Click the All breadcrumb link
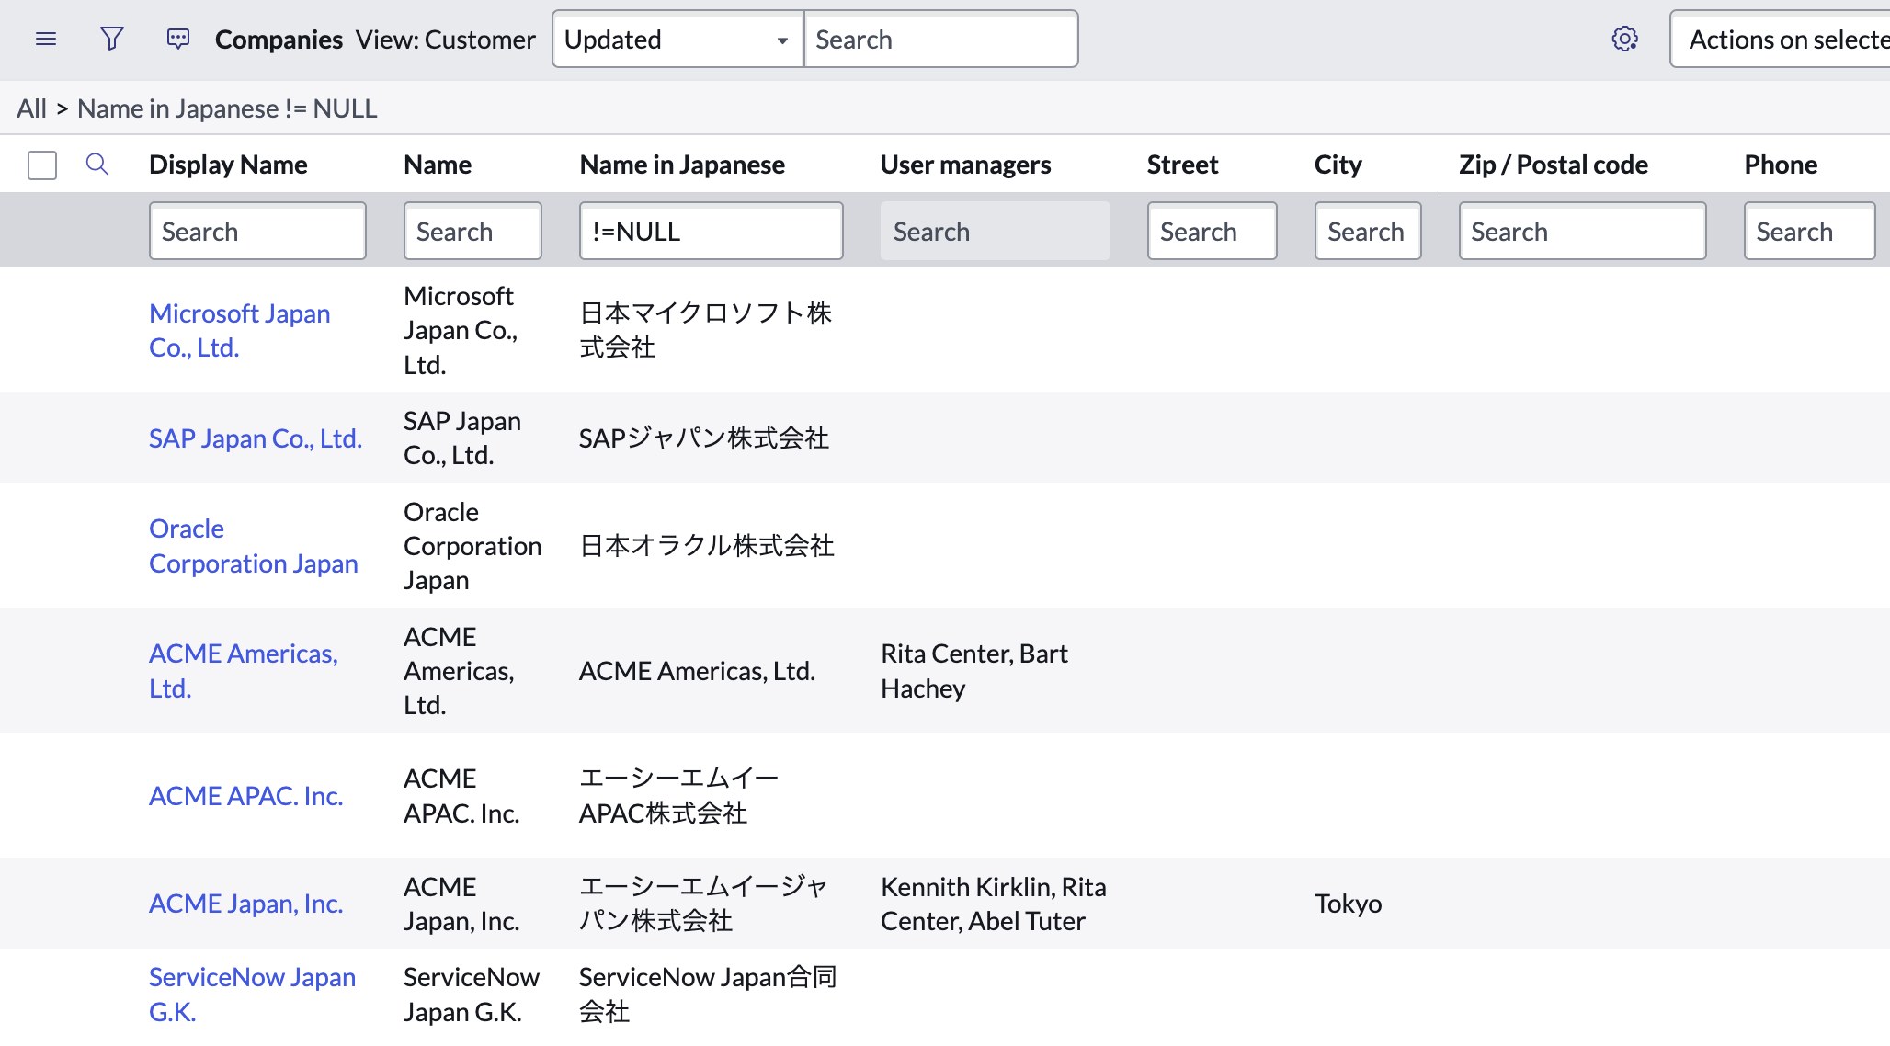Image resolution: width=1890 pixels, height=1046 pixels. point(30,108)
